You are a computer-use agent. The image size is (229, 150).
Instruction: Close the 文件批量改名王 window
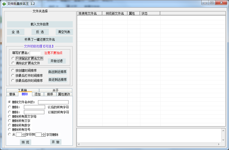click(x=221, y=3)
